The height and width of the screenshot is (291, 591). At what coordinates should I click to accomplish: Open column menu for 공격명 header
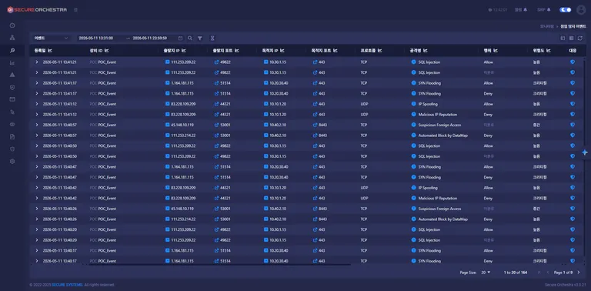[426, 50]
